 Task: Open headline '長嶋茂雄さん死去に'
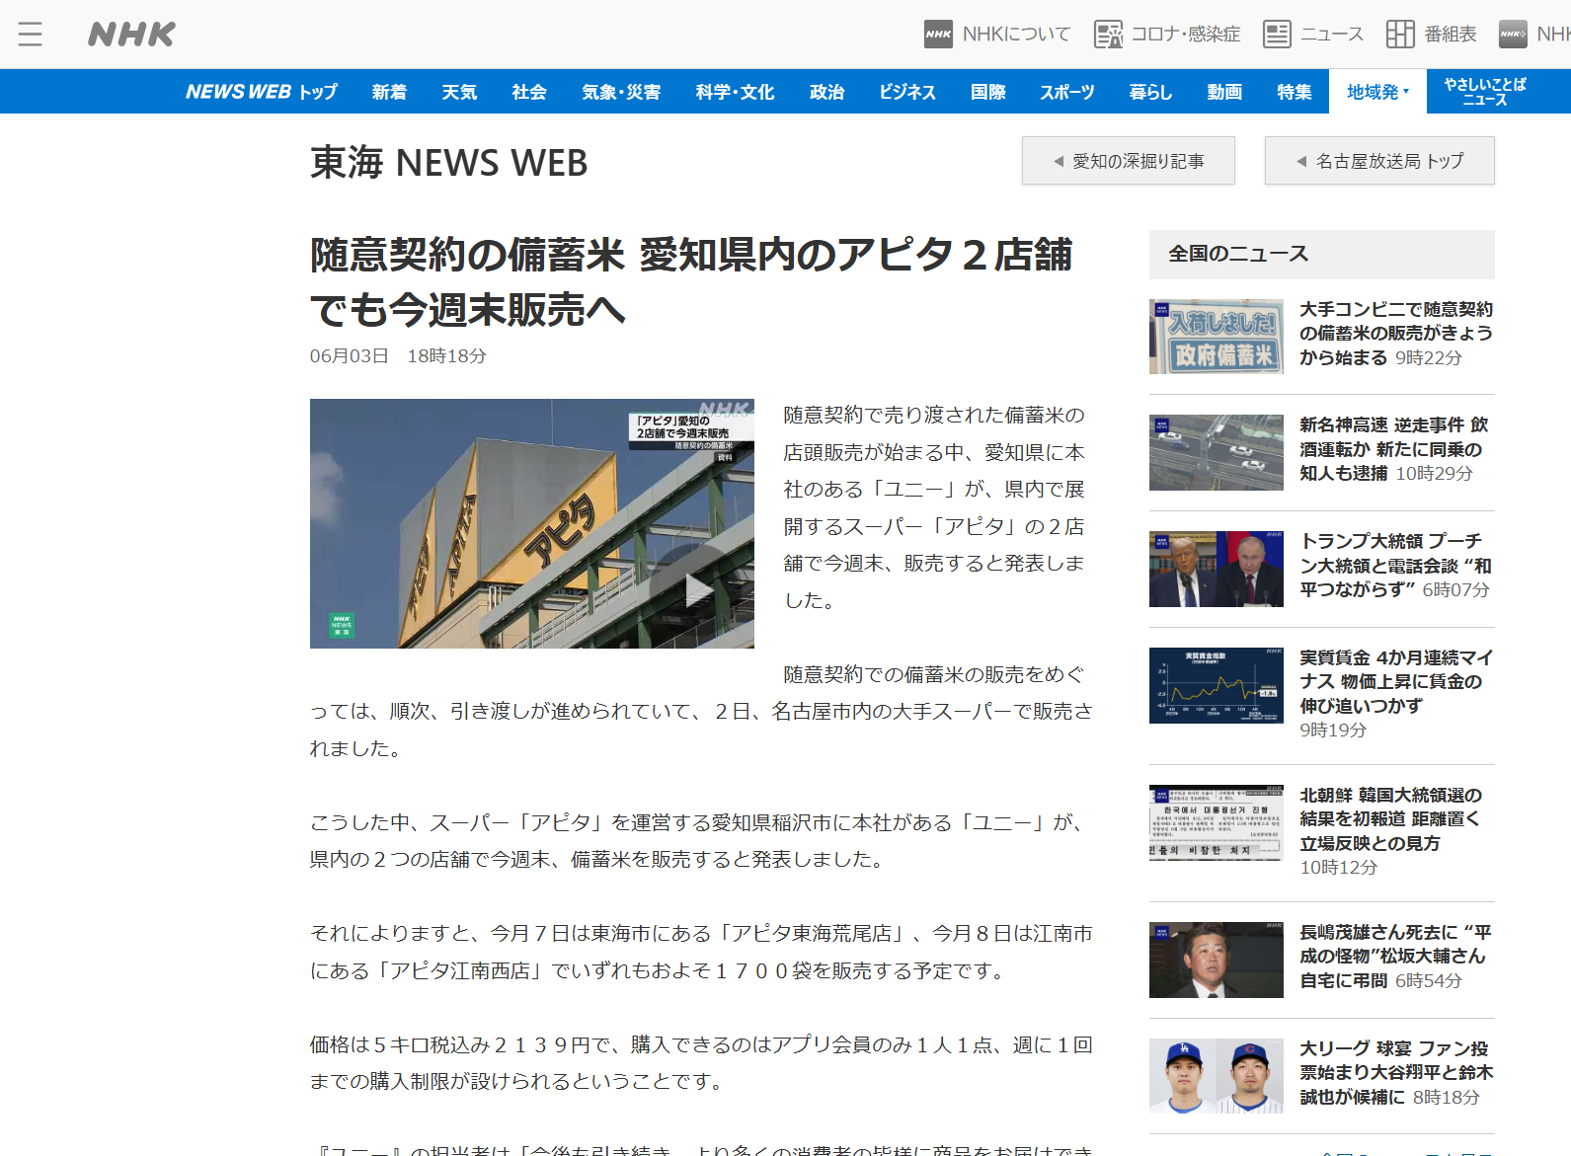(x=1396, y=957)
